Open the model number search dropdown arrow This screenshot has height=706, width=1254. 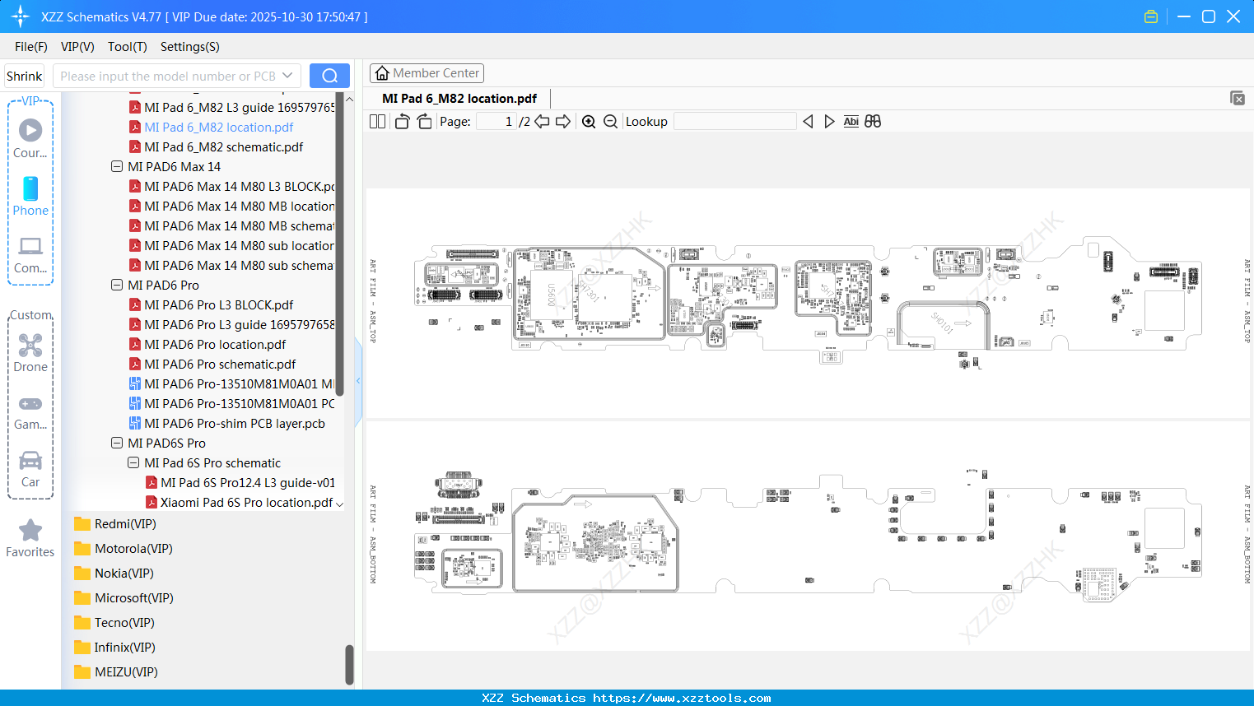tap(287, 76)
